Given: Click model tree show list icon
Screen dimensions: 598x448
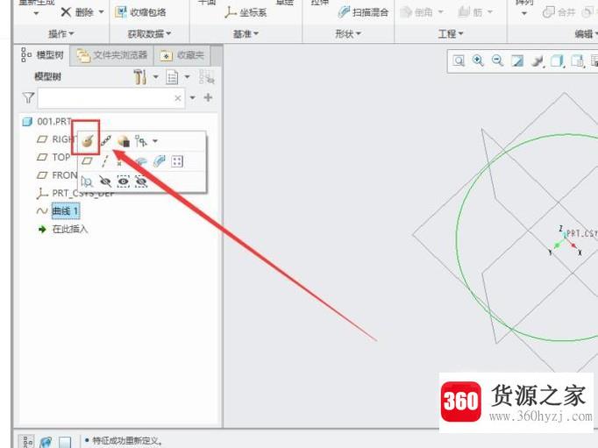Looking at the screenshot, I should (x=172, y=77).
